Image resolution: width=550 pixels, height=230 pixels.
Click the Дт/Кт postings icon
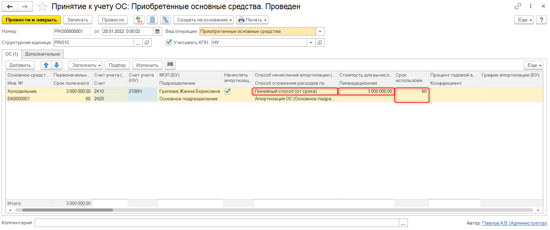pyautogui.click(x=139, y=20)
